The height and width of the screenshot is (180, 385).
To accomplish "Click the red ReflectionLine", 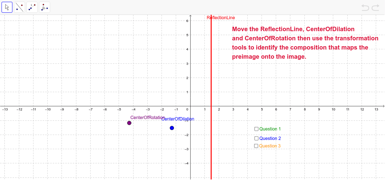I will click(x=211, y=83).
